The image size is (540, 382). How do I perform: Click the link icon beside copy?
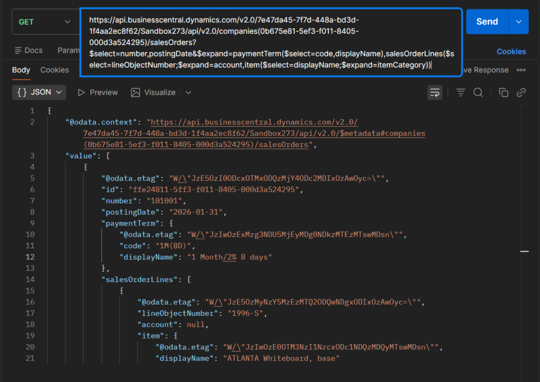click(x=521, y=92)
